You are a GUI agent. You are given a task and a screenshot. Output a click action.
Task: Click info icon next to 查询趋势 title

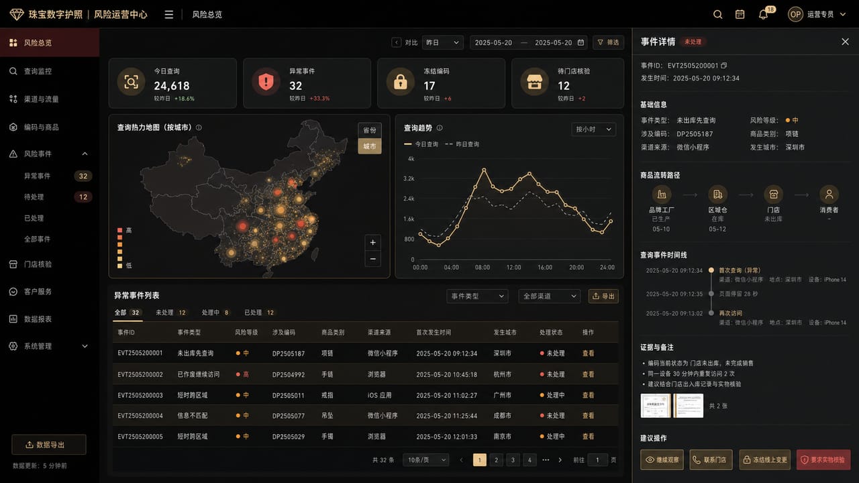pos(440,128)
